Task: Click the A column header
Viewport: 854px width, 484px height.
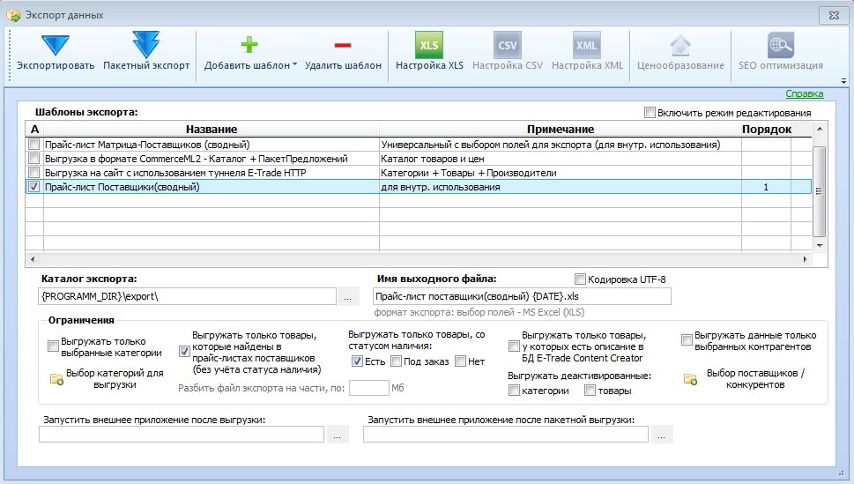Action: (34, 130)
